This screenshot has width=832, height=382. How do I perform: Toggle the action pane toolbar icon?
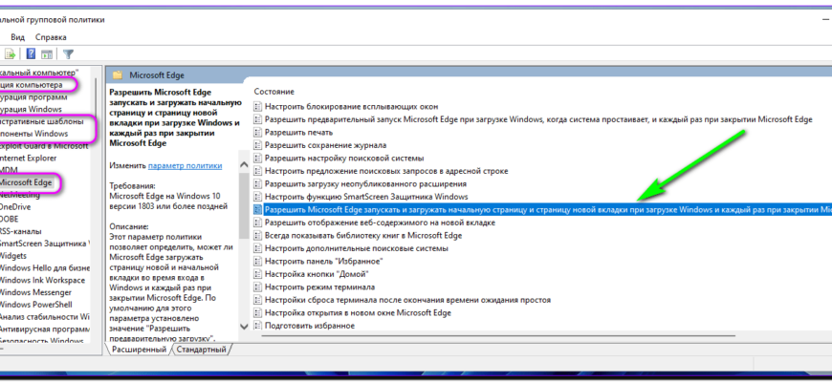pyautogui.click(x=47, y=53)
